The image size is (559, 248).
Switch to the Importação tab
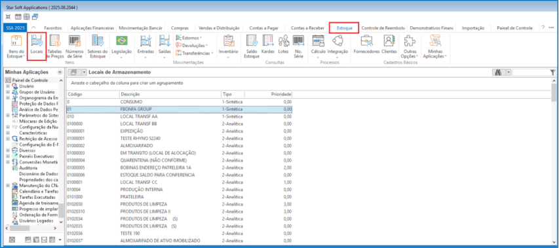tap(472, 27)
